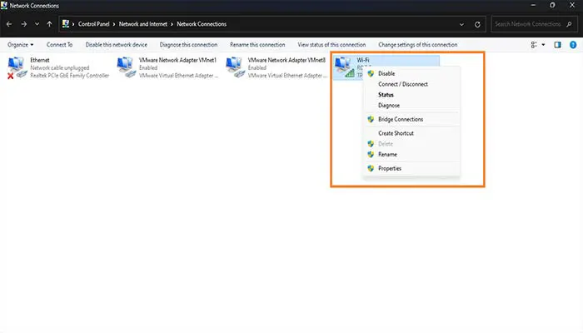The width and height of the screenshot is (583, 333).
Task: Select VMware Network Adapter VMnet8 icon
Action: tap(235, 67)
